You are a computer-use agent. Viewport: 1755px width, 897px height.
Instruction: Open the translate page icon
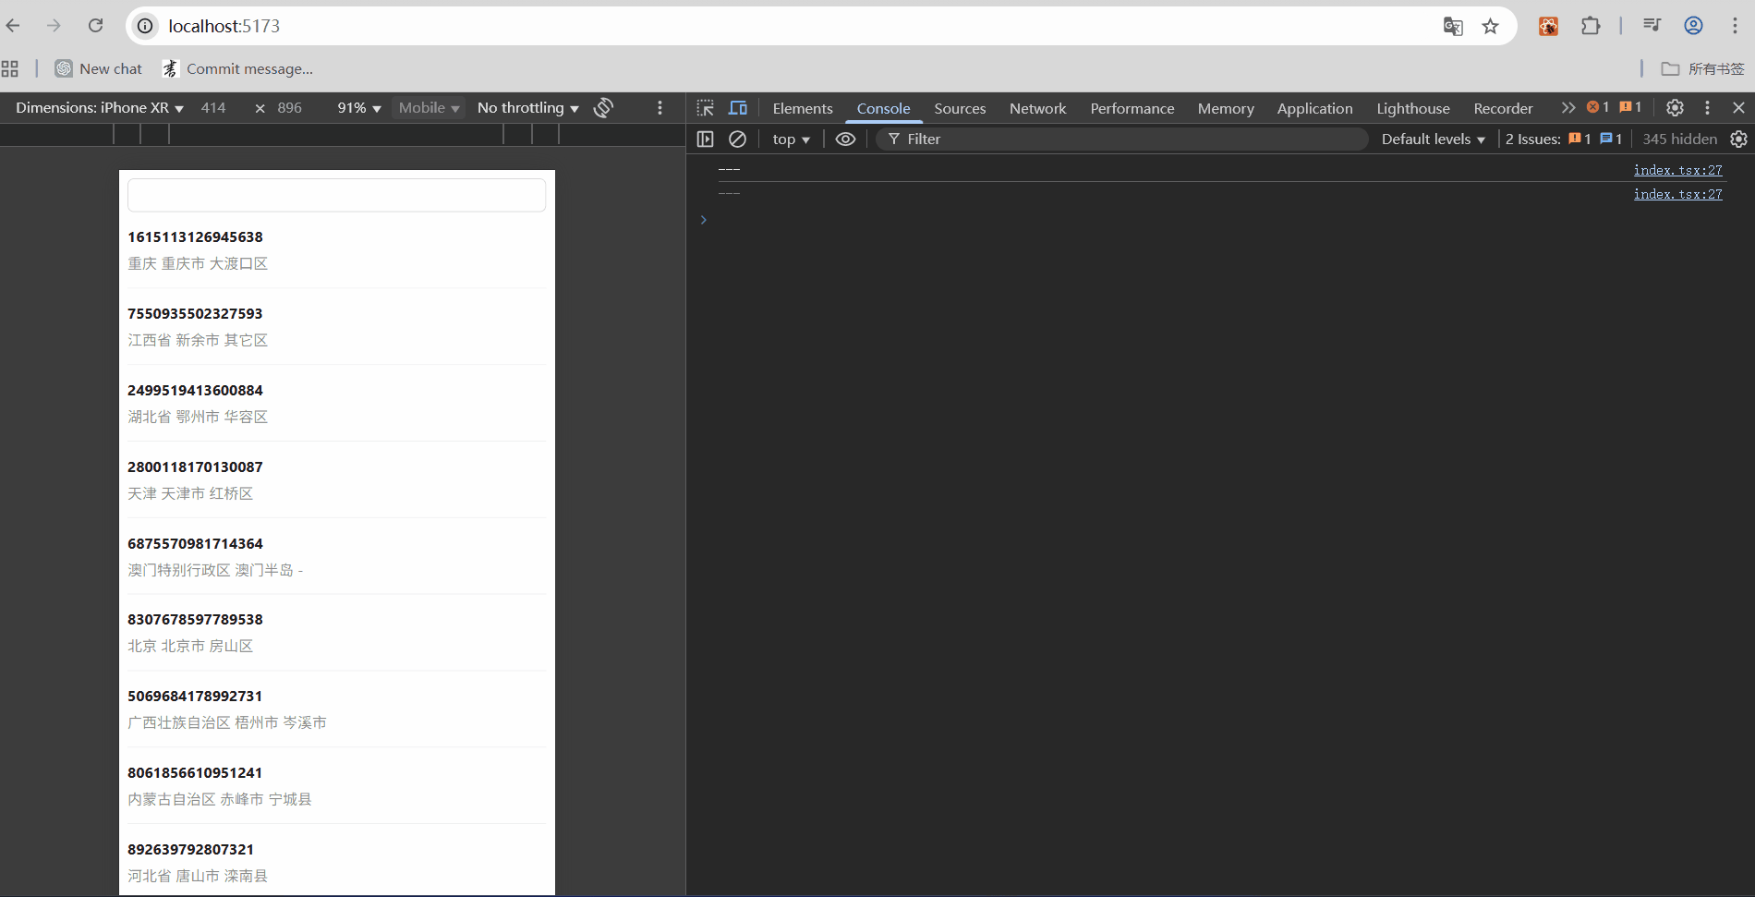click(x=1453, y=26)
